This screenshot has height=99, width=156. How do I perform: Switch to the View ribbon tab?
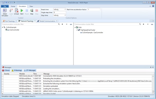pos(31,6)
